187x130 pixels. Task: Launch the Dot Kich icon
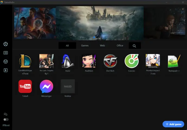coord(110,61)
